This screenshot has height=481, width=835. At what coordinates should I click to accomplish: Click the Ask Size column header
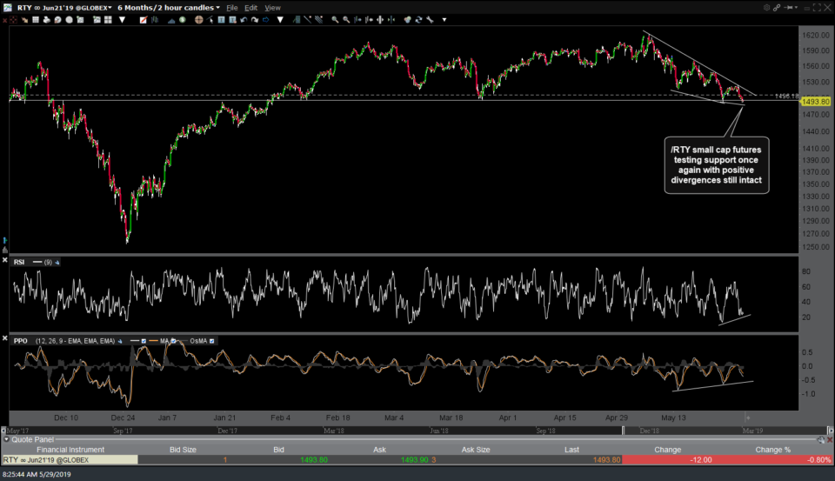[476, 450]
